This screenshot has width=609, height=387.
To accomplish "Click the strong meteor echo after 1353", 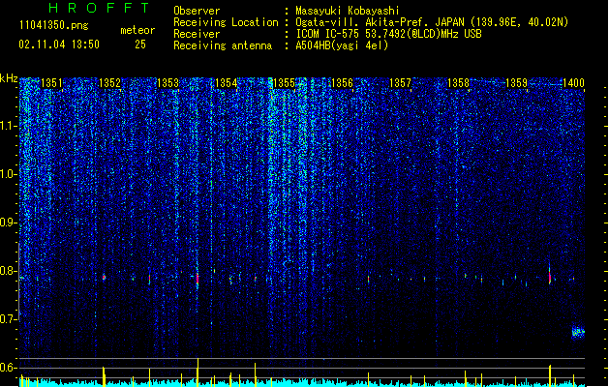I will pos(198,279).
